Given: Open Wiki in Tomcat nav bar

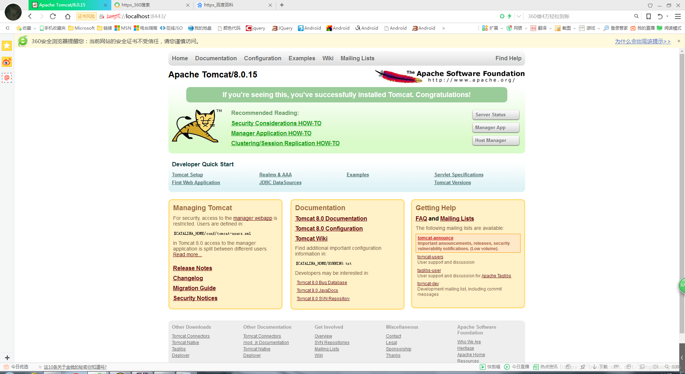Looking at the screenshot, I should [x=328, y=58].
